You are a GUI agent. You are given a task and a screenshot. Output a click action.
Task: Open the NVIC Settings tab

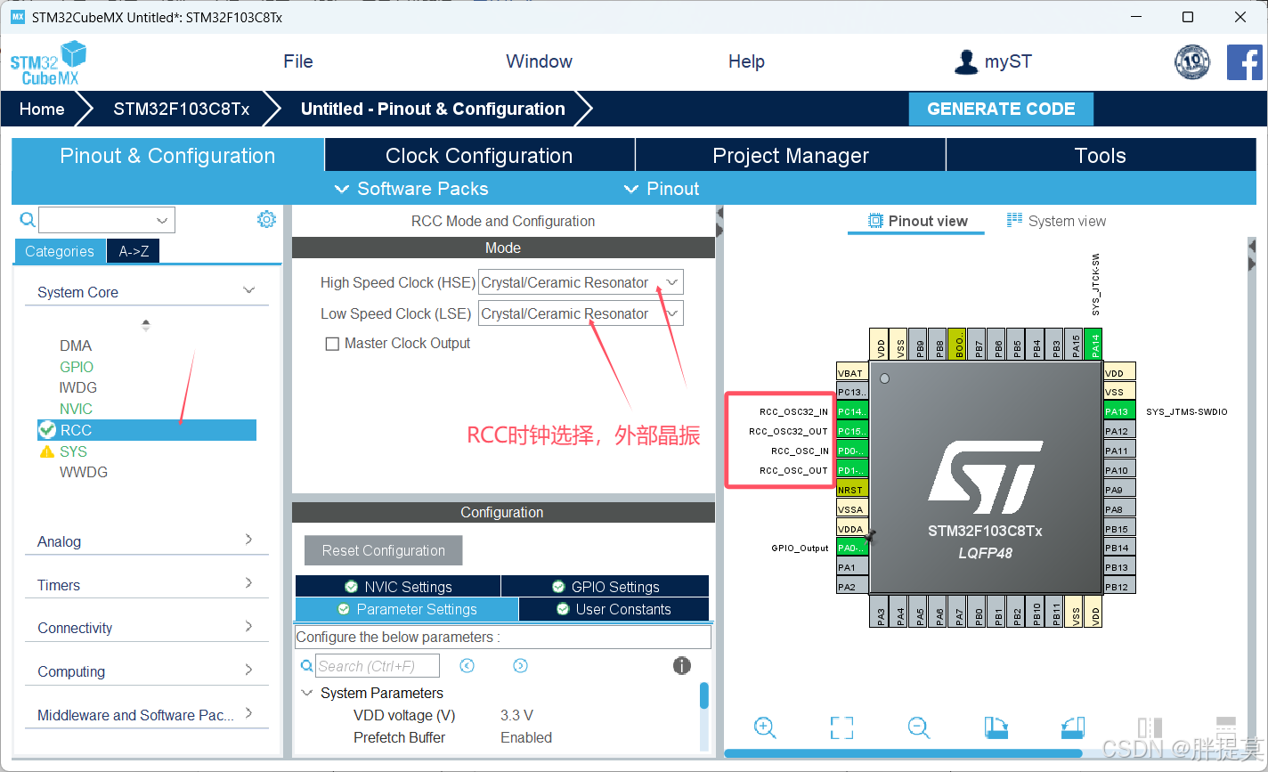coord(398,587)
